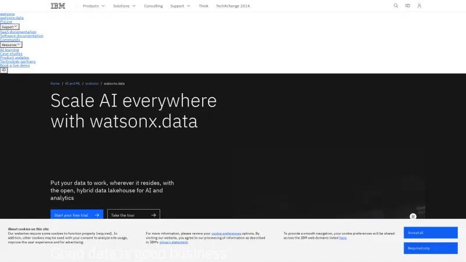Viewport: 466px width, 262px height.
Task: Open the Consulting menu item
Action: [x=153, y=6]
